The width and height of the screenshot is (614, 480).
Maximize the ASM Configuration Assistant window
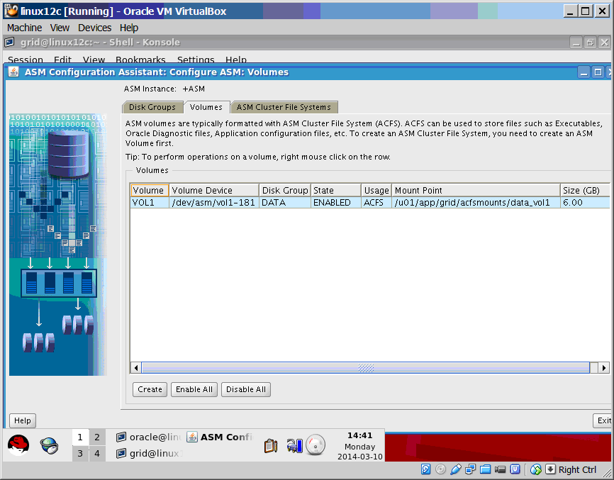tap(598, 72)
